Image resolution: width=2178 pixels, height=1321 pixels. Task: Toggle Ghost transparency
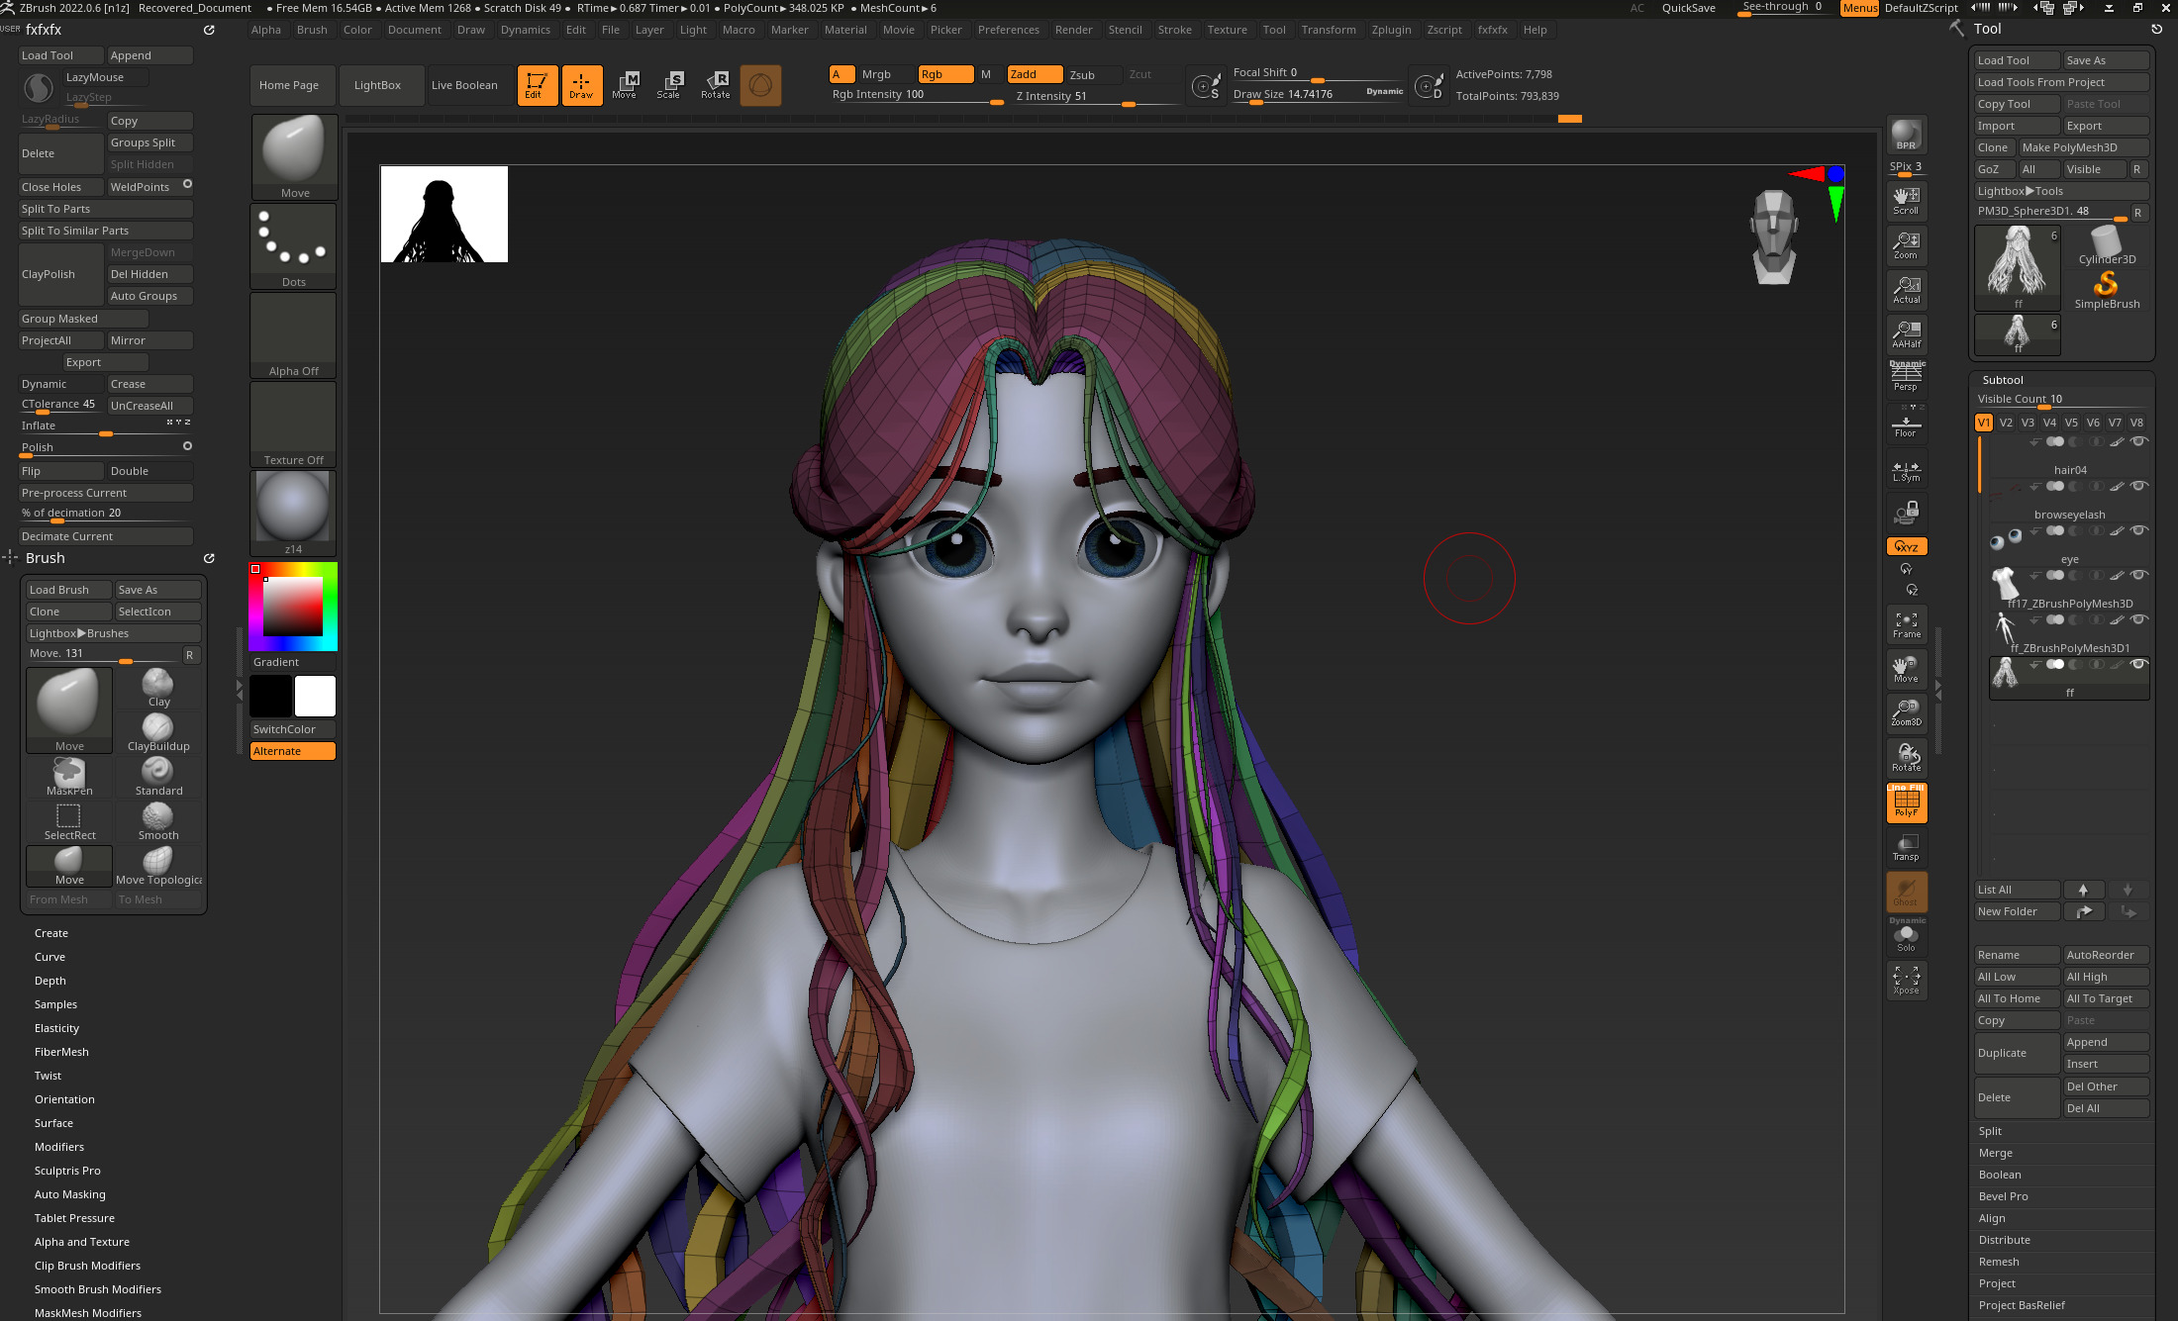click(1906, 892)
